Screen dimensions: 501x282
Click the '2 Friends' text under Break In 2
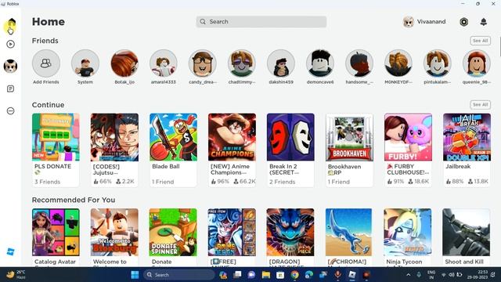point(282,182)
